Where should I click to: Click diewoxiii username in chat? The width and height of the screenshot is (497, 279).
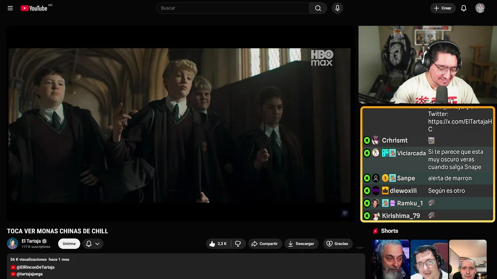pos(403,191)
